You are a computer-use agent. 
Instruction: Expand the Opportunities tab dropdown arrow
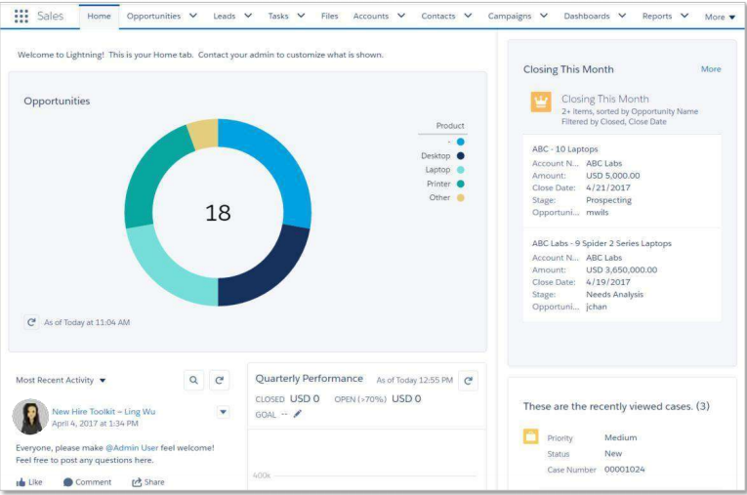point(192,17)
